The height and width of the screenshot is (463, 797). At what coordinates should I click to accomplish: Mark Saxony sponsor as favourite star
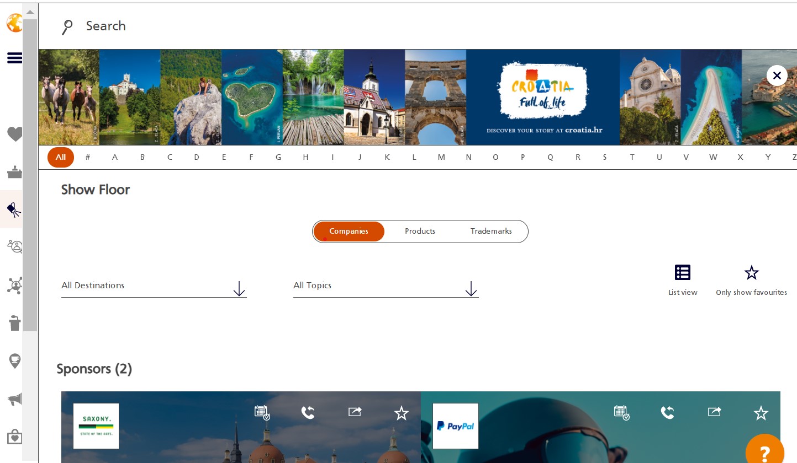tap(401, 413)
